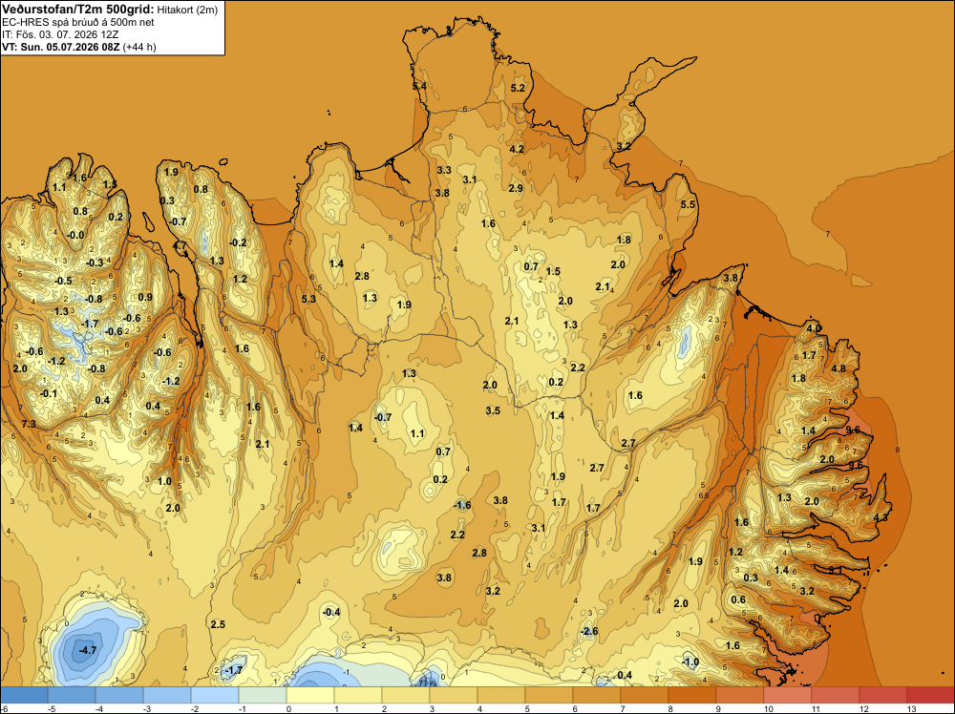
Task: Select the map value '5.4'
Action: pos(419,87)
